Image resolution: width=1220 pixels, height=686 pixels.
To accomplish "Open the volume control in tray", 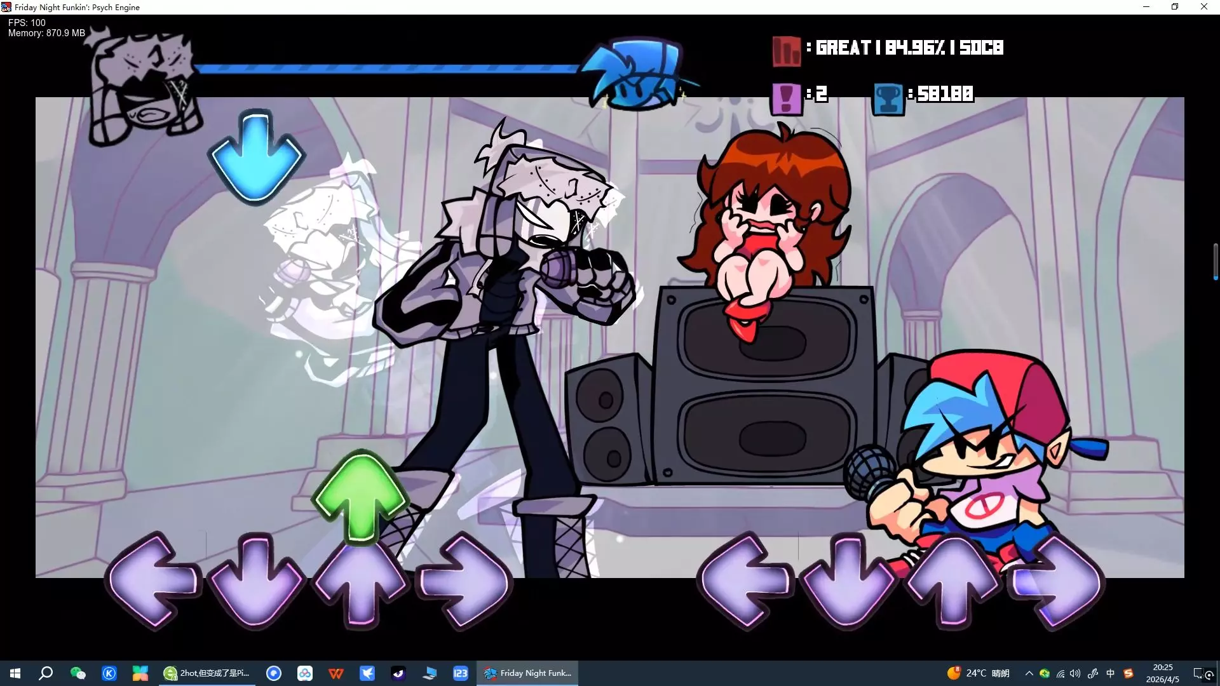I will (x=1075, y=673).
